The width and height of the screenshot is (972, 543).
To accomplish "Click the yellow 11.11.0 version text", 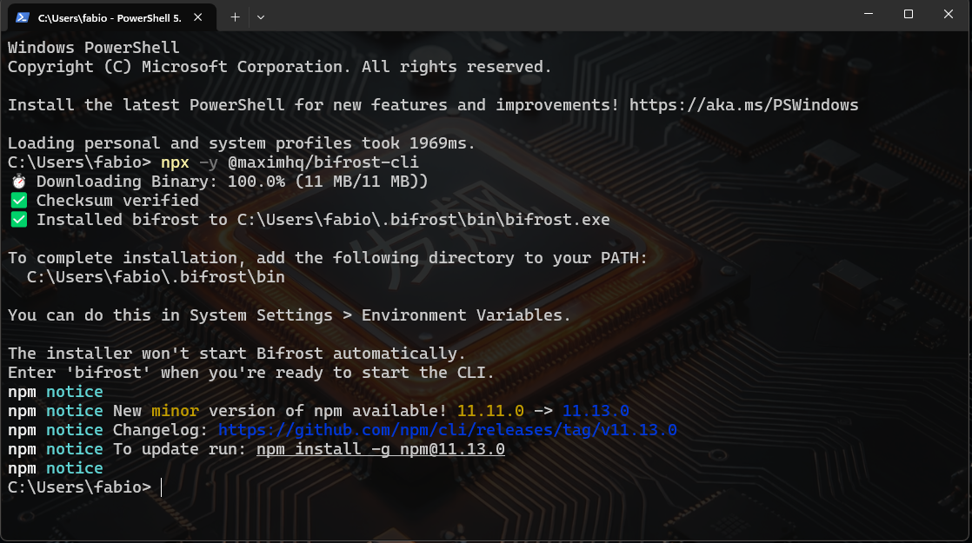I will (x=490, y=410).
